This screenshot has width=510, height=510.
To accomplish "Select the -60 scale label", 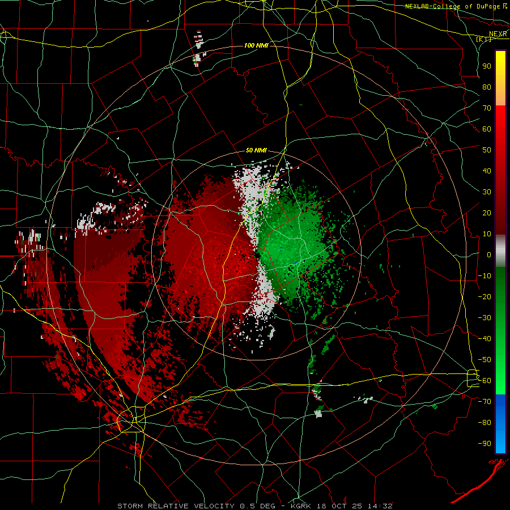I will tap(484, 381).
